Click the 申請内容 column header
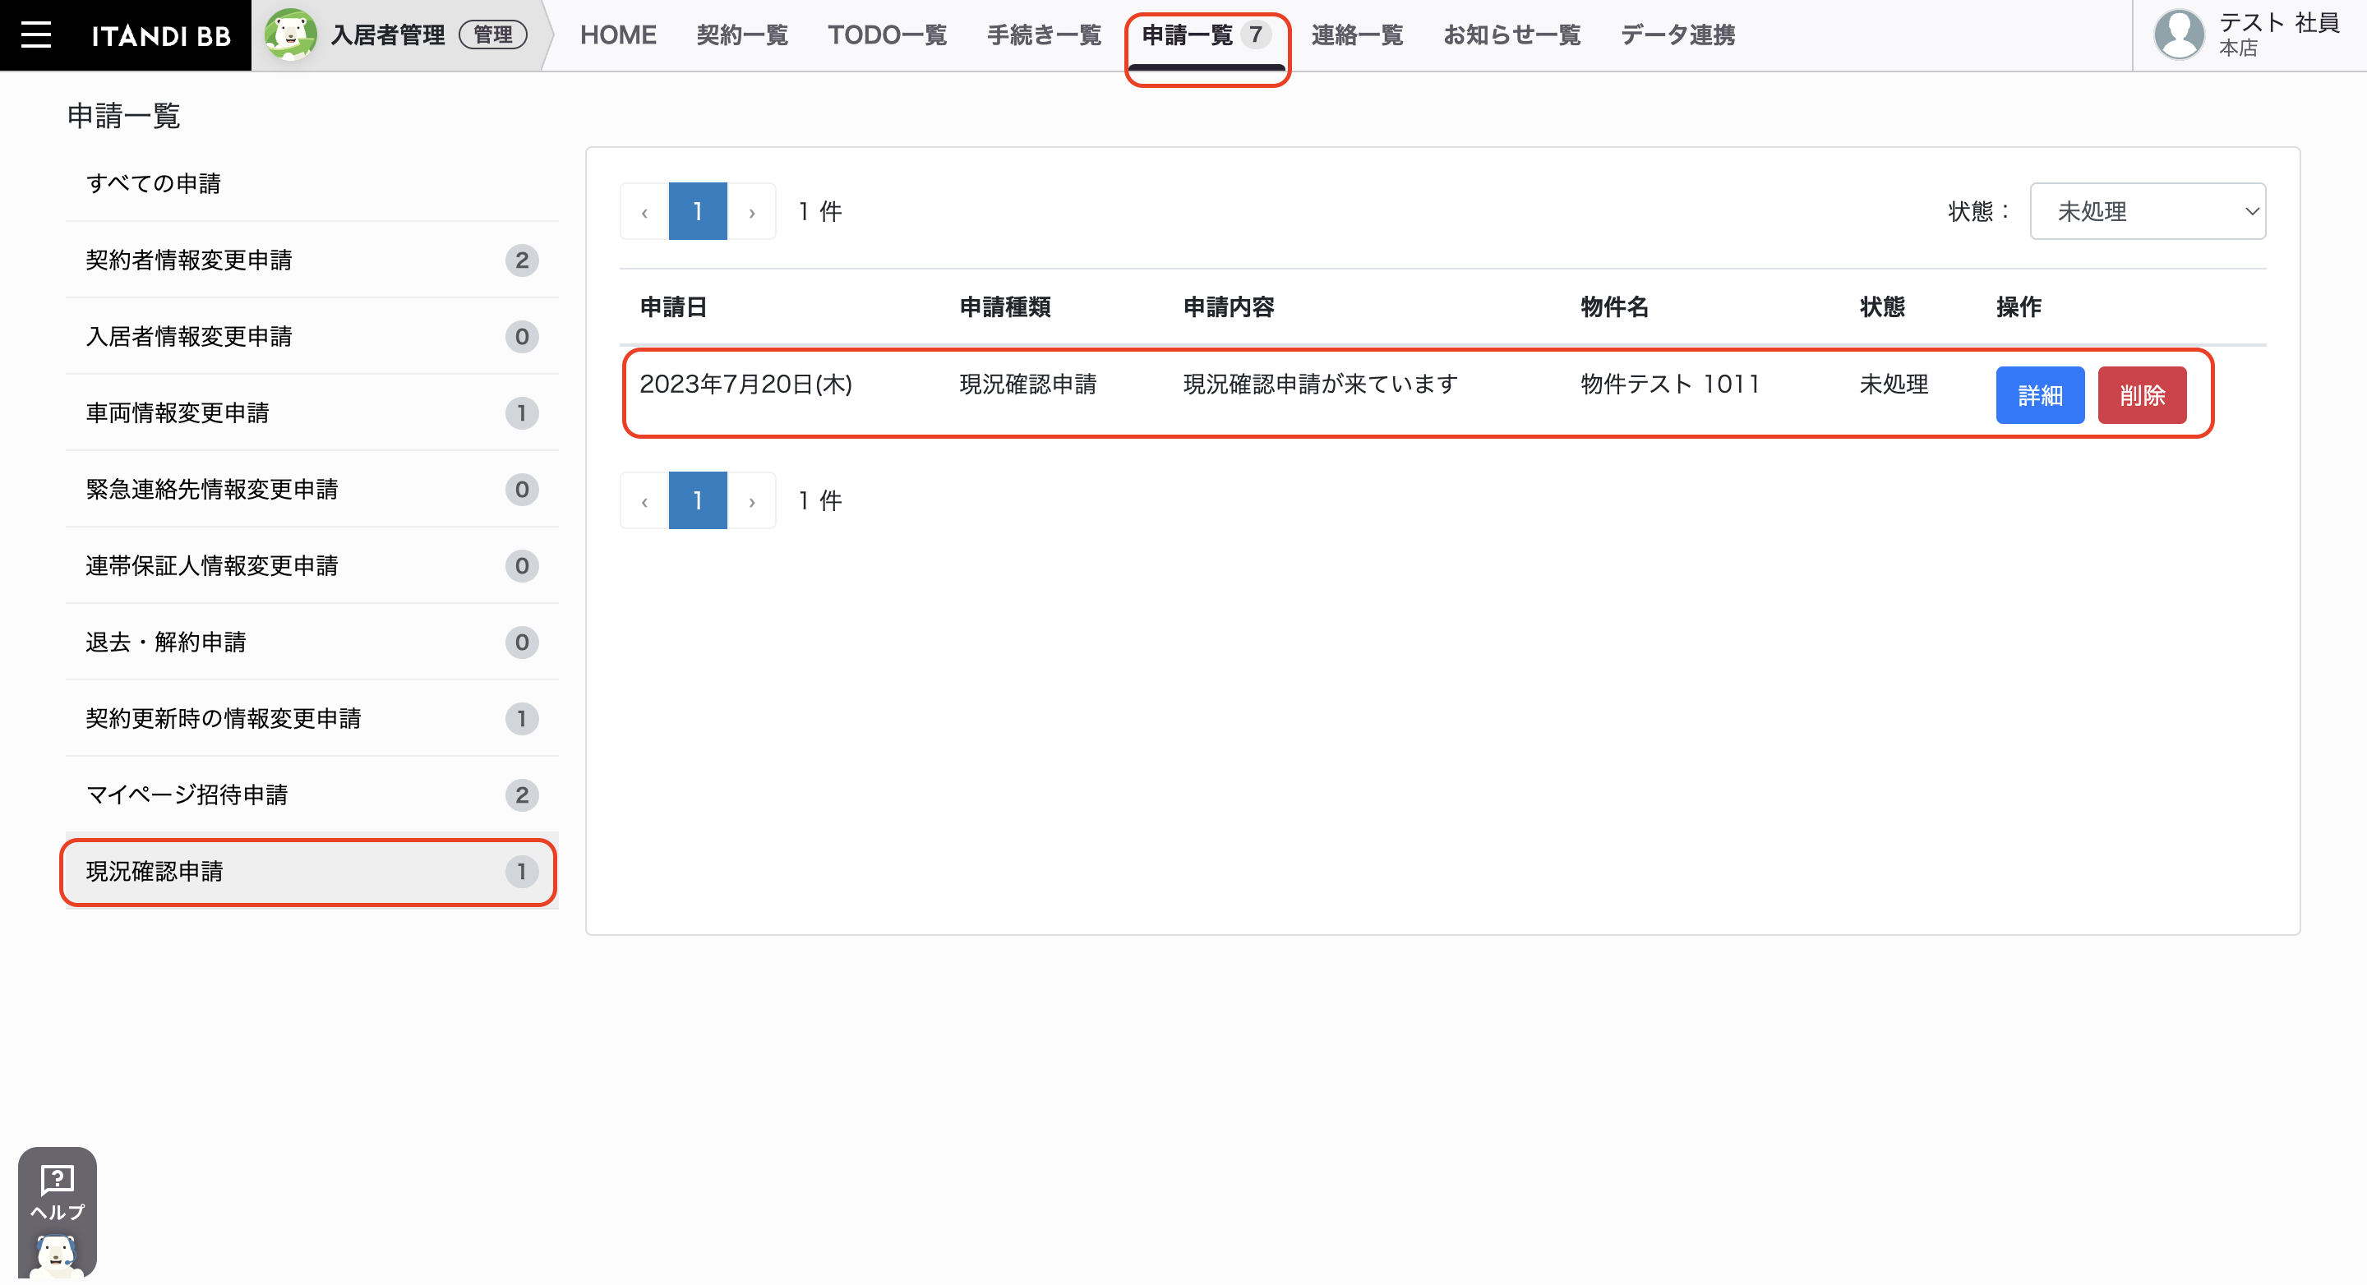Image resolution: width=2367 pixels, height=1285 pixels. coord(1229,306)
